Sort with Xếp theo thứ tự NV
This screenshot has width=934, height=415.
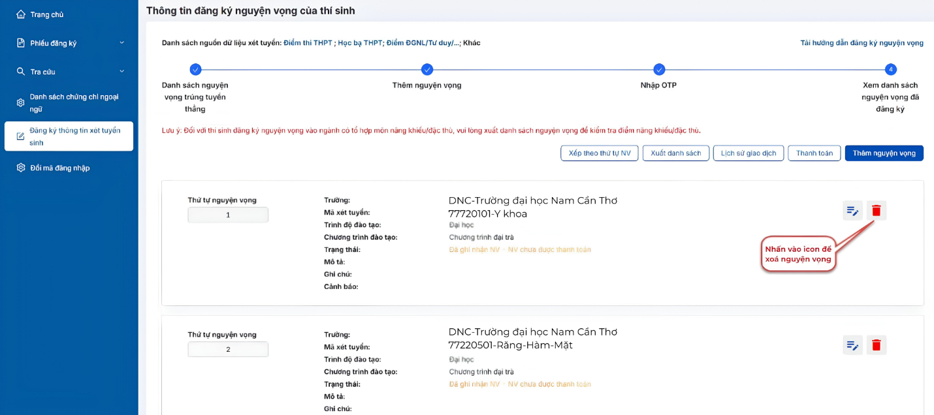tap(600, 153)
